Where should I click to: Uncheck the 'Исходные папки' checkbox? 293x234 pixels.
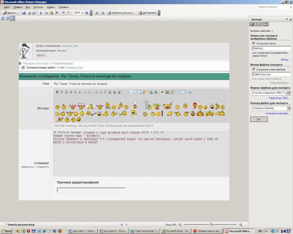tap(254, 43)
